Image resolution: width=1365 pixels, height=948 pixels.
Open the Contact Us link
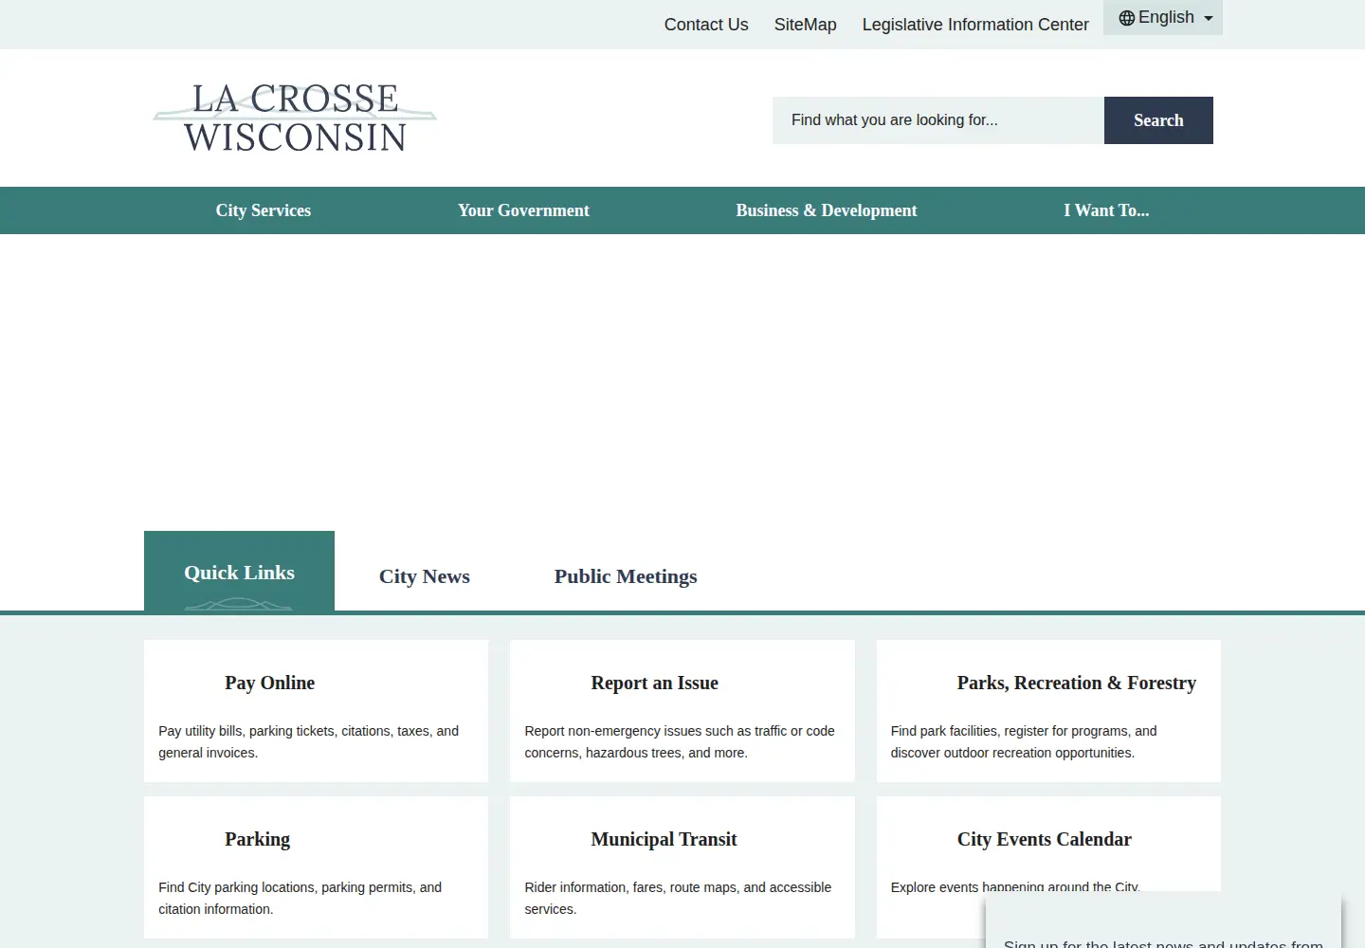tap(706, 25)
